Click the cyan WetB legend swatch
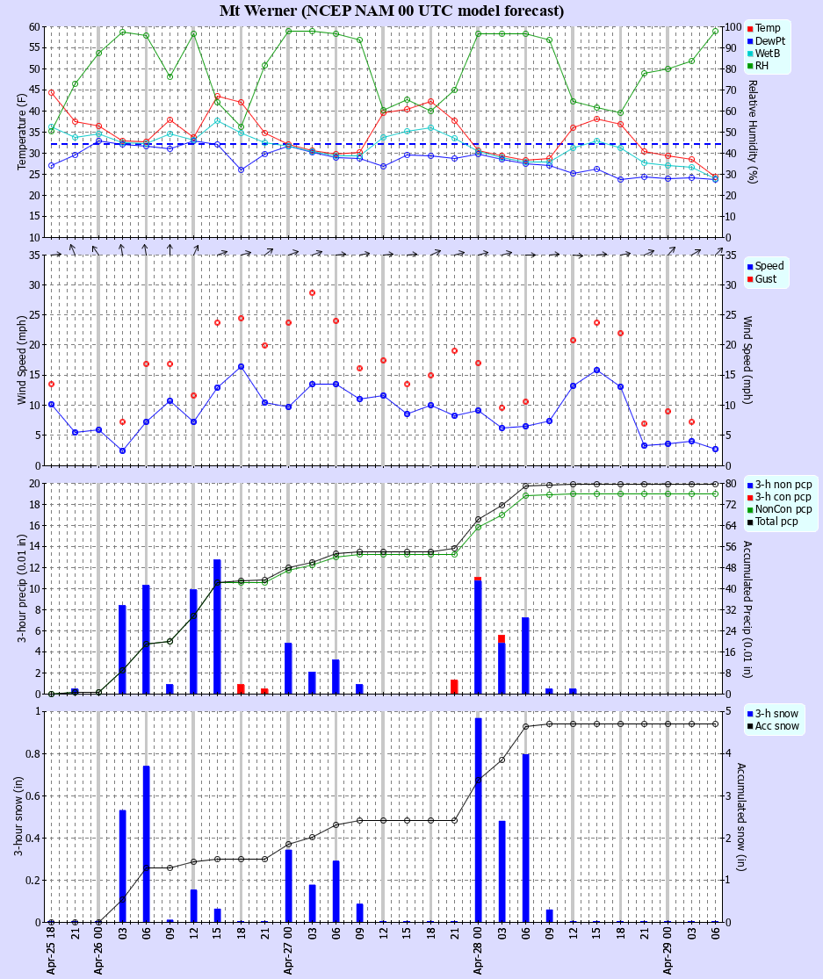Screen dimensions: 823x979 click(x=750, y=54)
